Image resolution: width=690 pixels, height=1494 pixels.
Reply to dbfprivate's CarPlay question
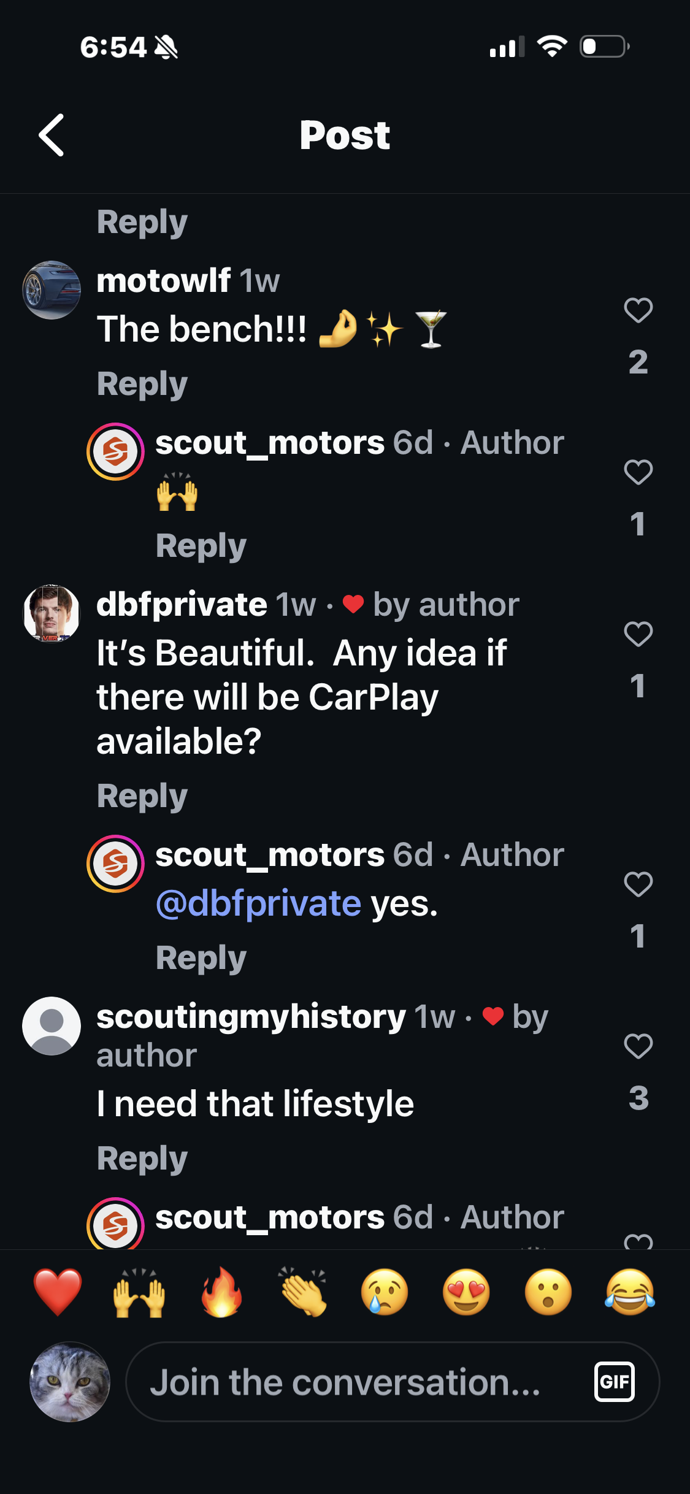[x=142, y=797]
